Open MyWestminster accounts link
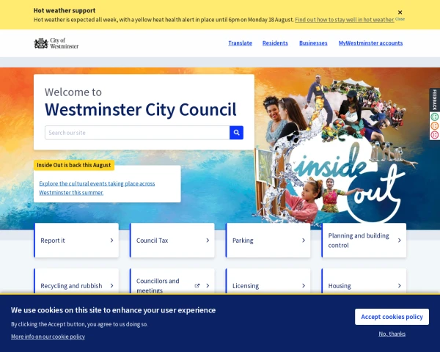Screen dimensions: 440x352 click(x=370, y=43)
